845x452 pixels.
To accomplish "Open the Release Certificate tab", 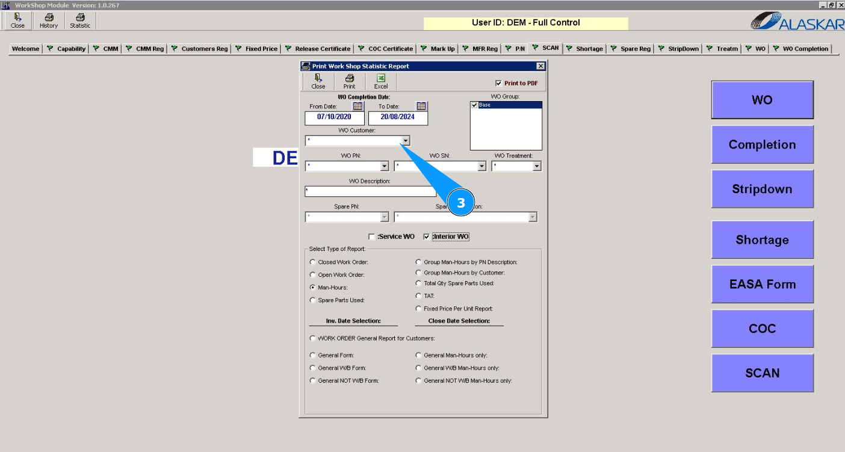I will (x=317, y=49).
